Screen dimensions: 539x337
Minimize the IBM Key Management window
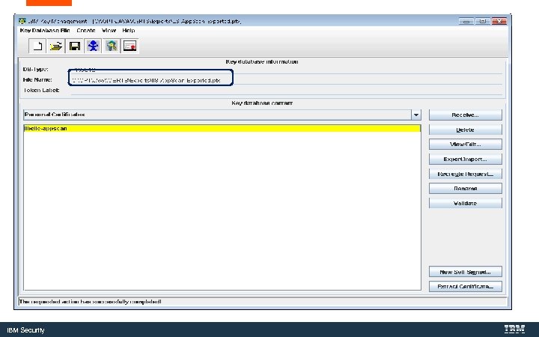(x=466, y=21)
